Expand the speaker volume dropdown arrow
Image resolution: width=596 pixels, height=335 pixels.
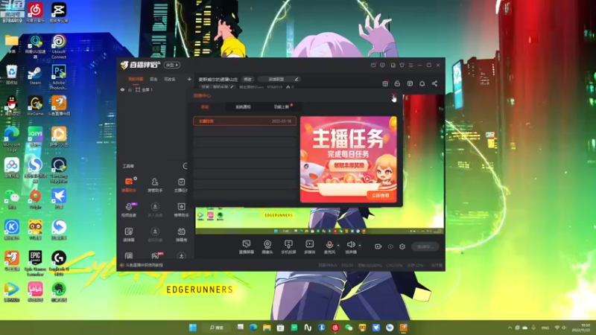(360, 246)
